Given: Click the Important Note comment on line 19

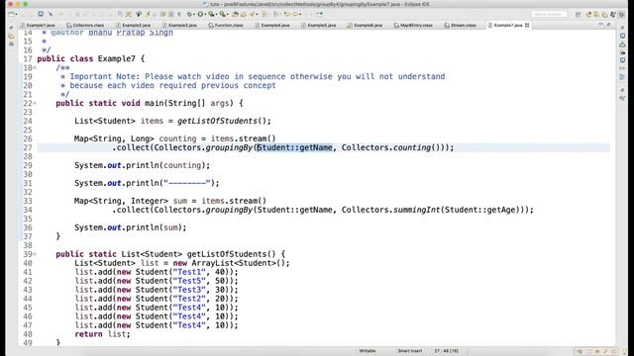Looking at the screenshot, I should point(258,76).
